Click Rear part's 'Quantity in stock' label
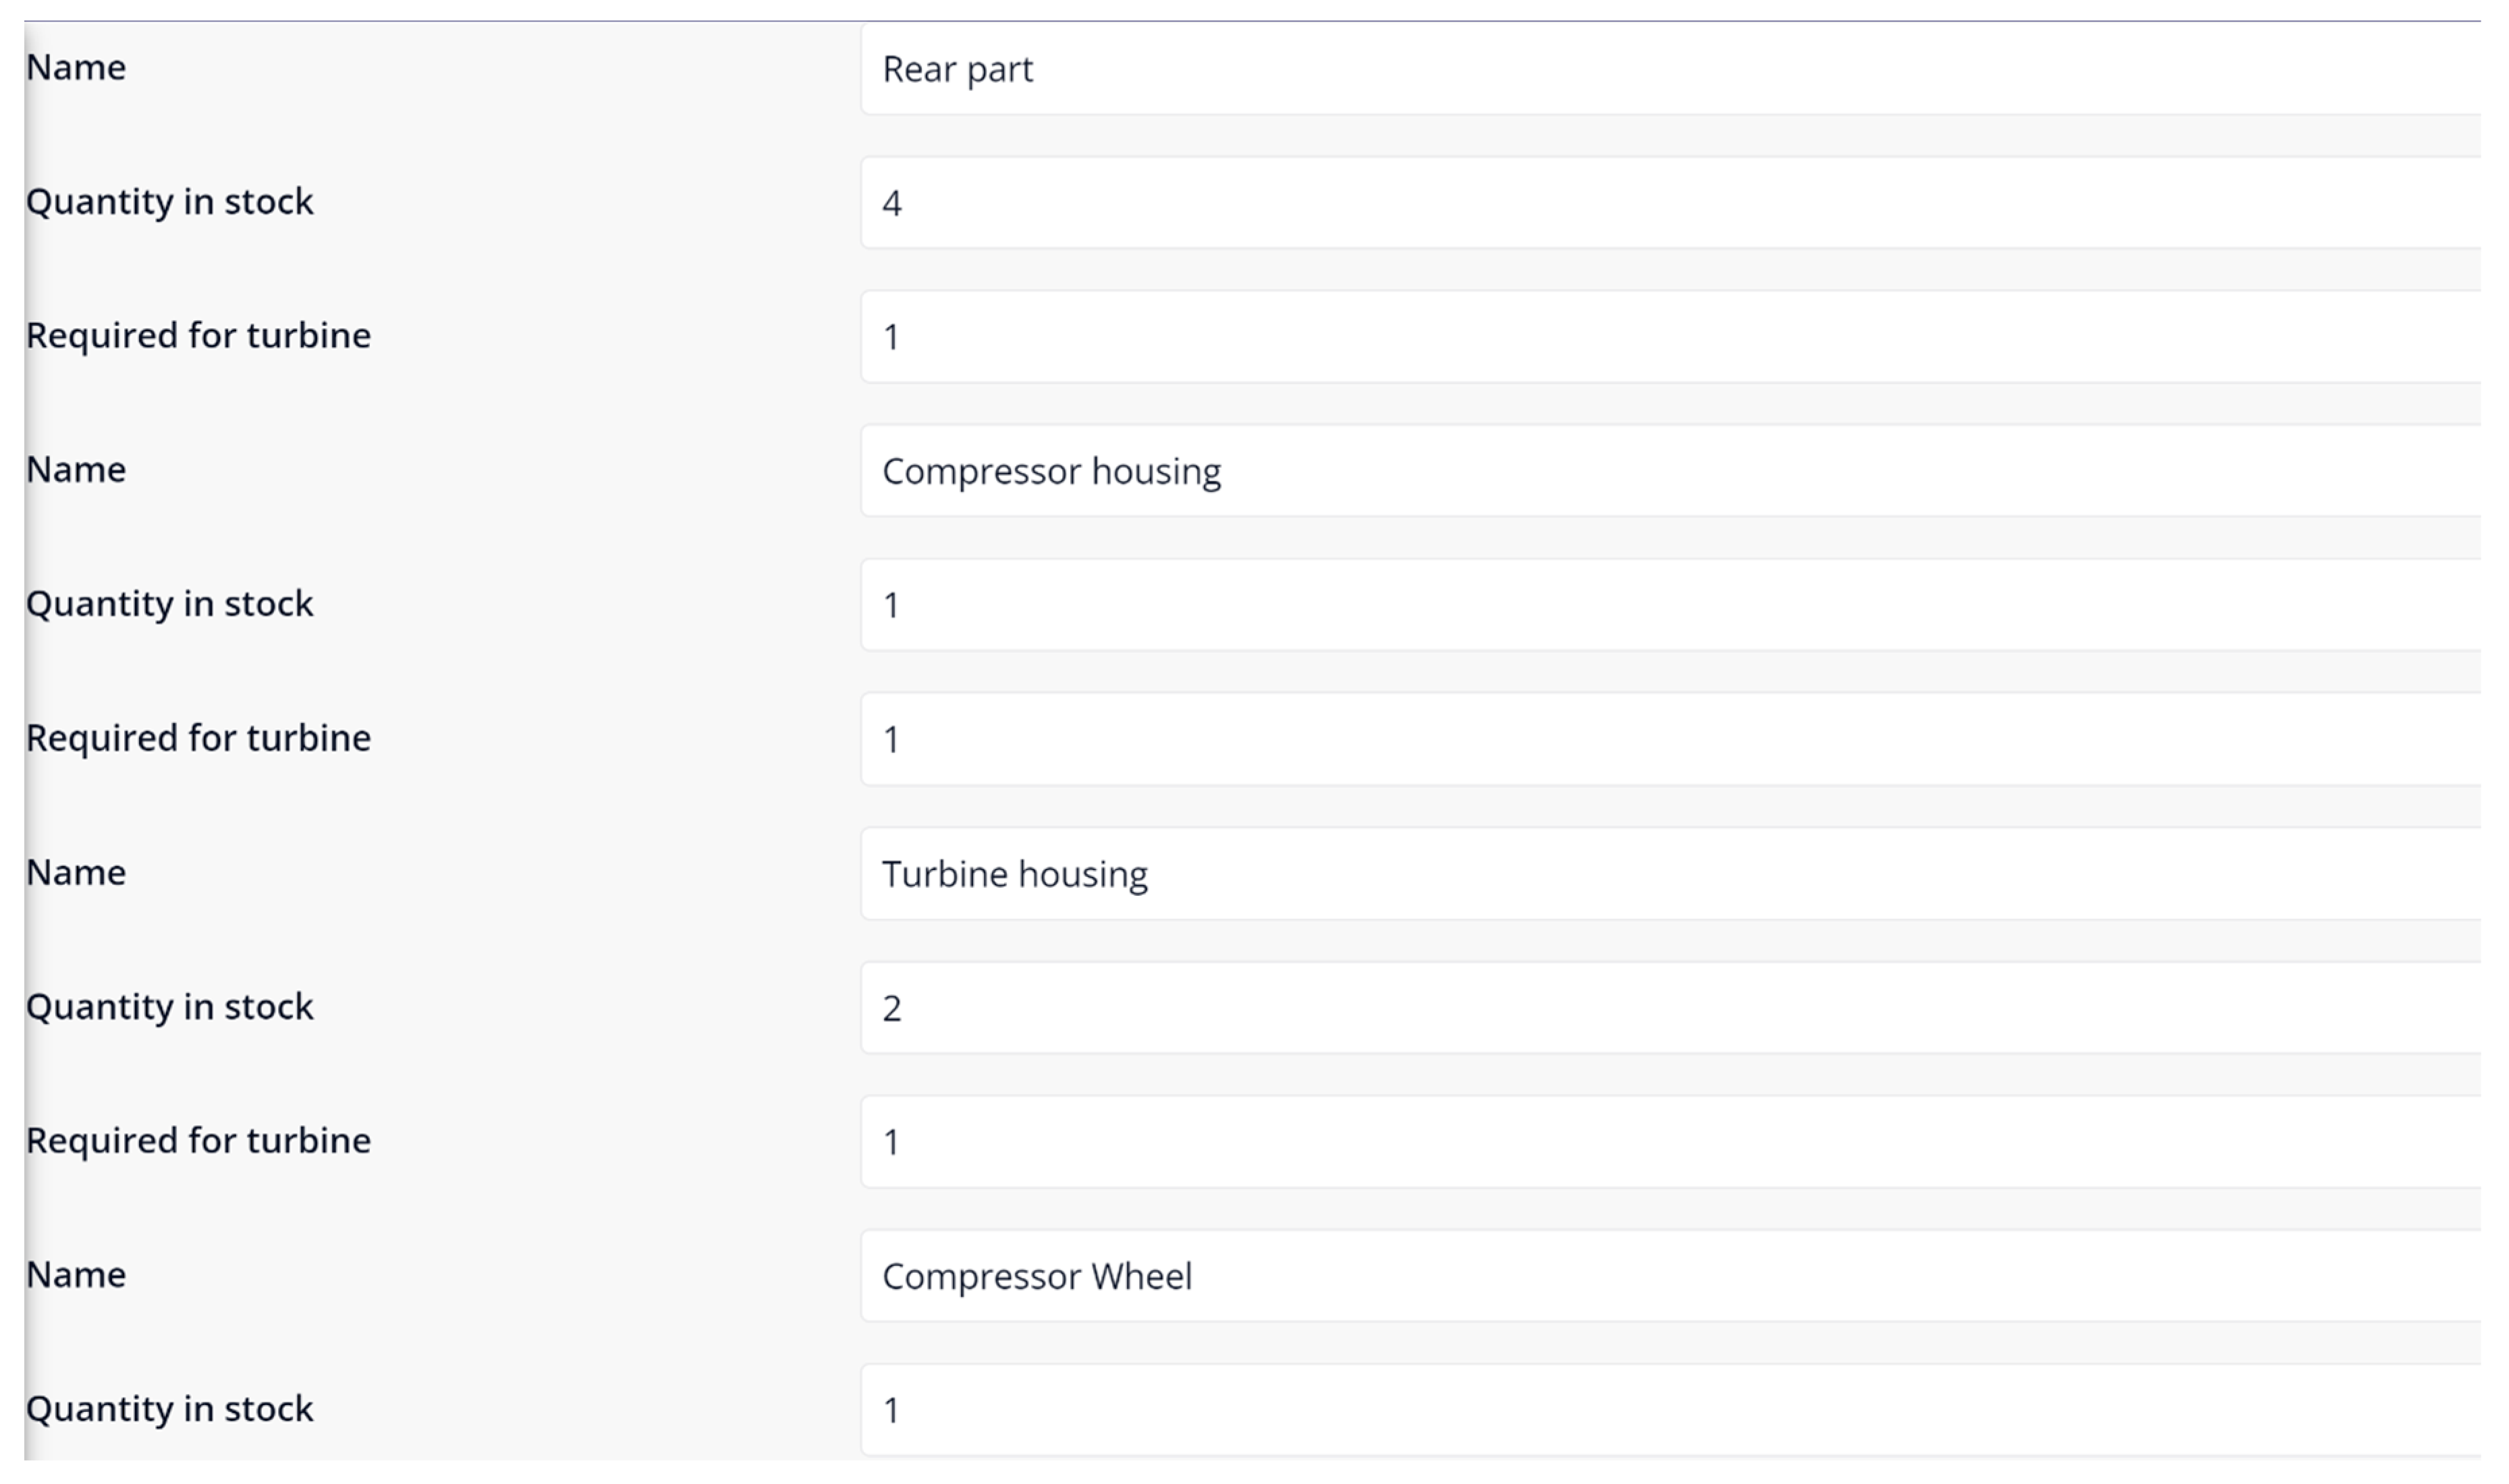The width and height of the screenshot is (2509, 1484). click(x=170, y=202)
